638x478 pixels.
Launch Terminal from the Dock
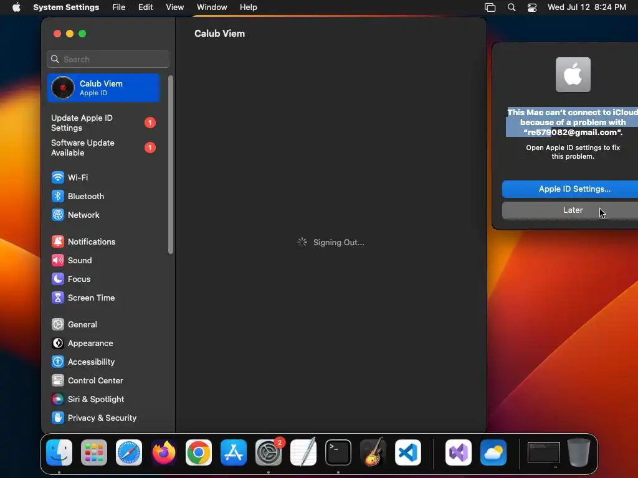coord(338,452)
